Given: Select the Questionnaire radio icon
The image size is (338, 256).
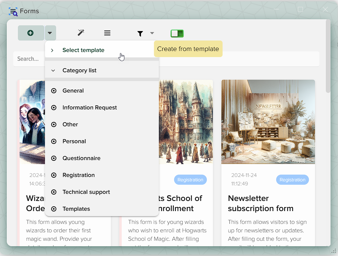Looking at the screenshot, I should click(x=54, y=158).
